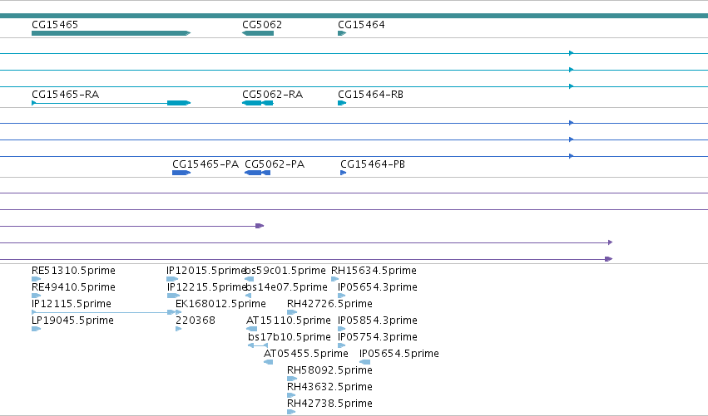
Task: Select the AT05455.5prime label
Action: click(x=305, y=354)
